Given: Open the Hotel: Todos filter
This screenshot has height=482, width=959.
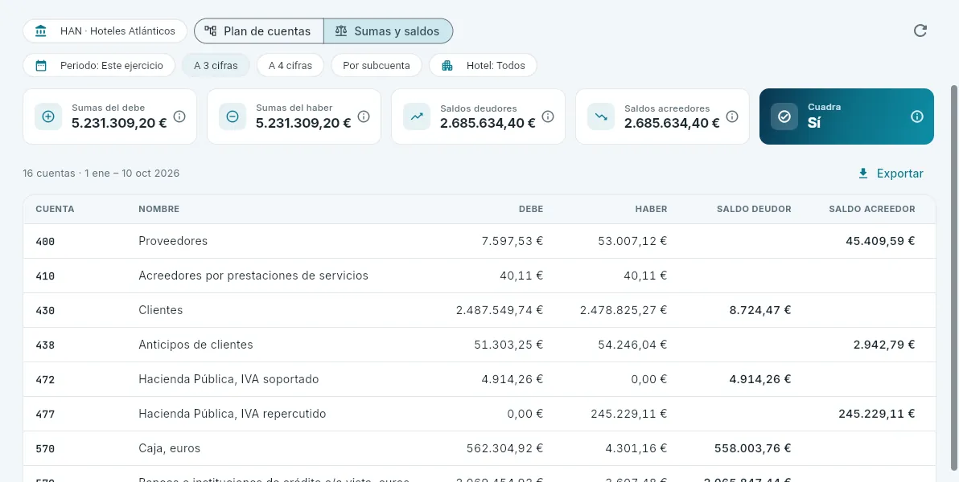Looking at the screenshot, I should point(483,65).
